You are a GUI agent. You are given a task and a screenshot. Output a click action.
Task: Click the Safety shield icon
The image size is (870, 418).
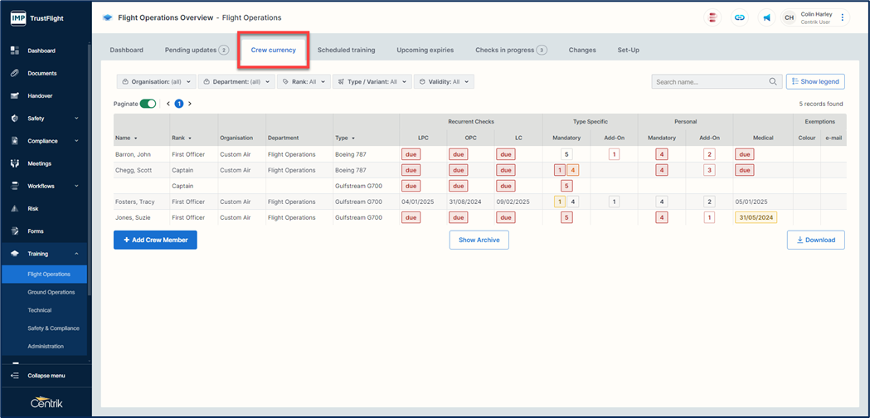tap(14, 119)
